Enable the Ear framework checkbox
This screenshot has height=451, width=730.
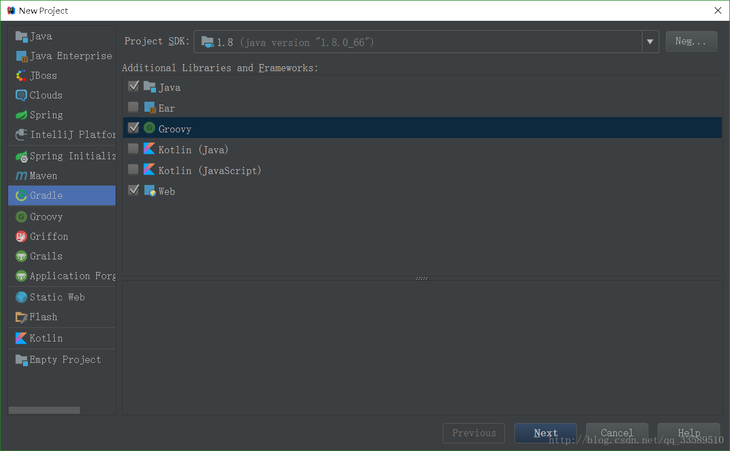(x=133, y=107)
